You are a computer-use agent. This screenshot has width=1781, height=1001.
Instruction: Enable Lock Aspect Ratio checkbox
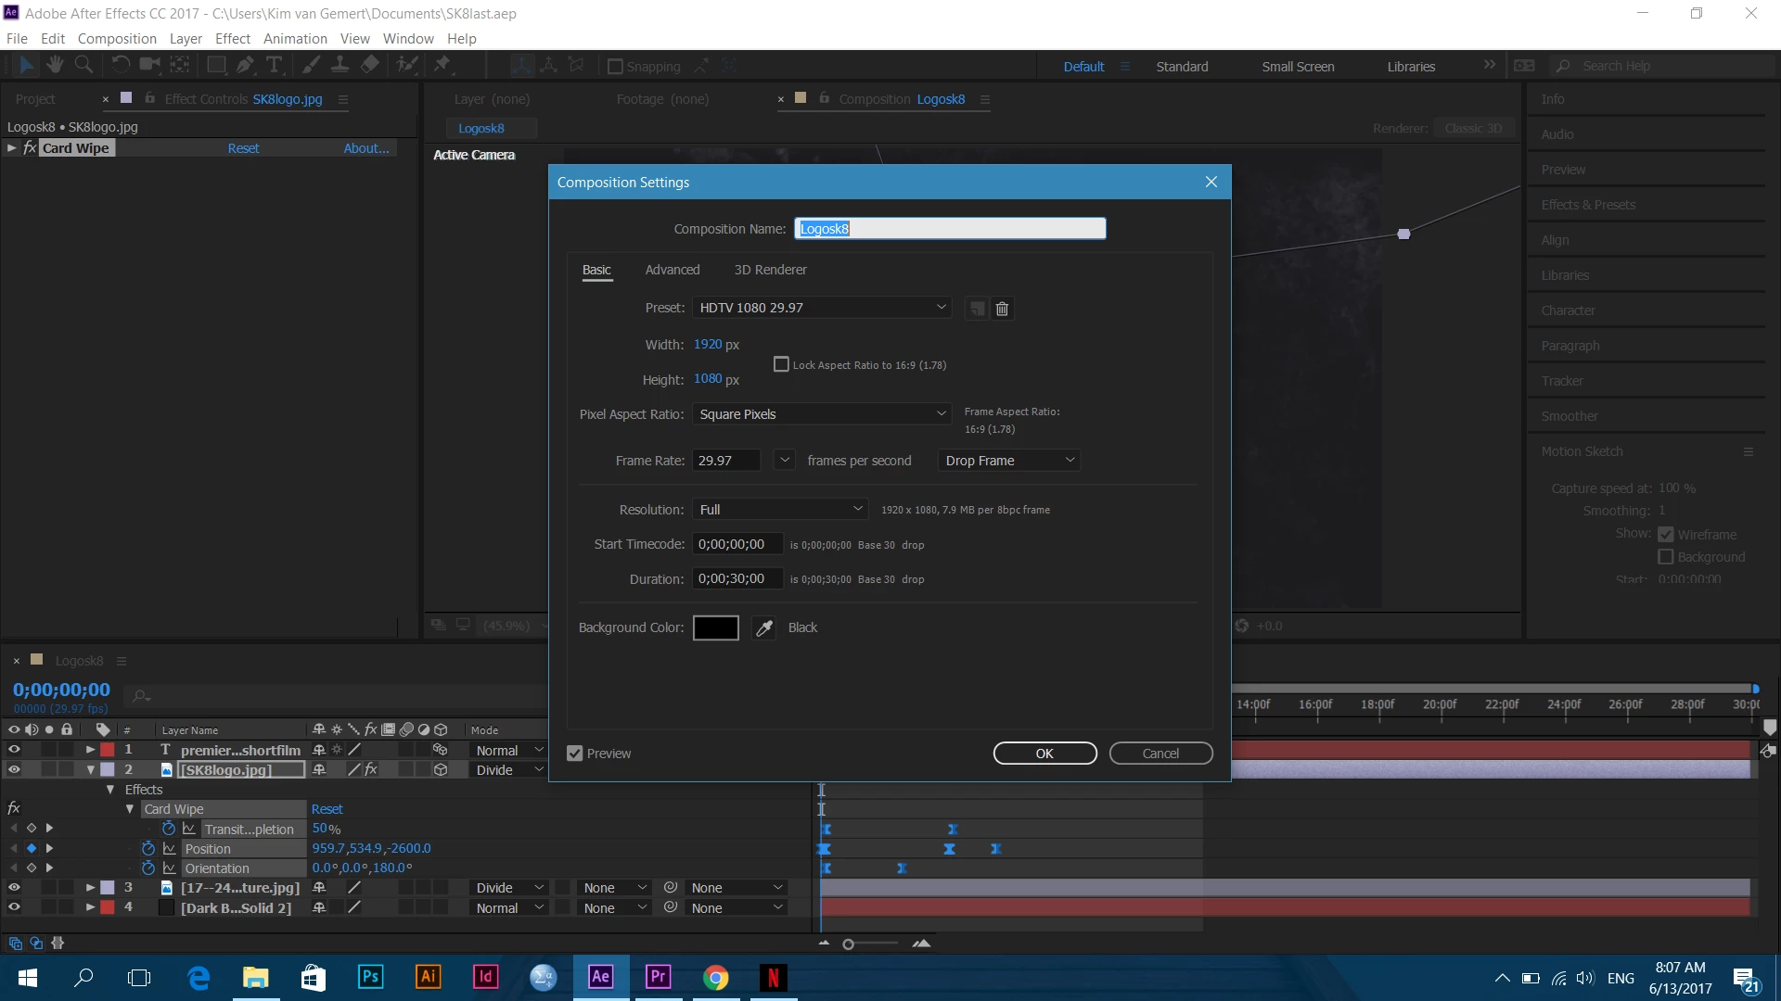781,365
